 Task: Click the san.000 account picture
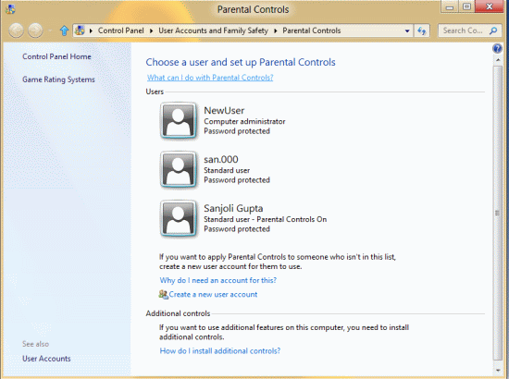point(179,169)
